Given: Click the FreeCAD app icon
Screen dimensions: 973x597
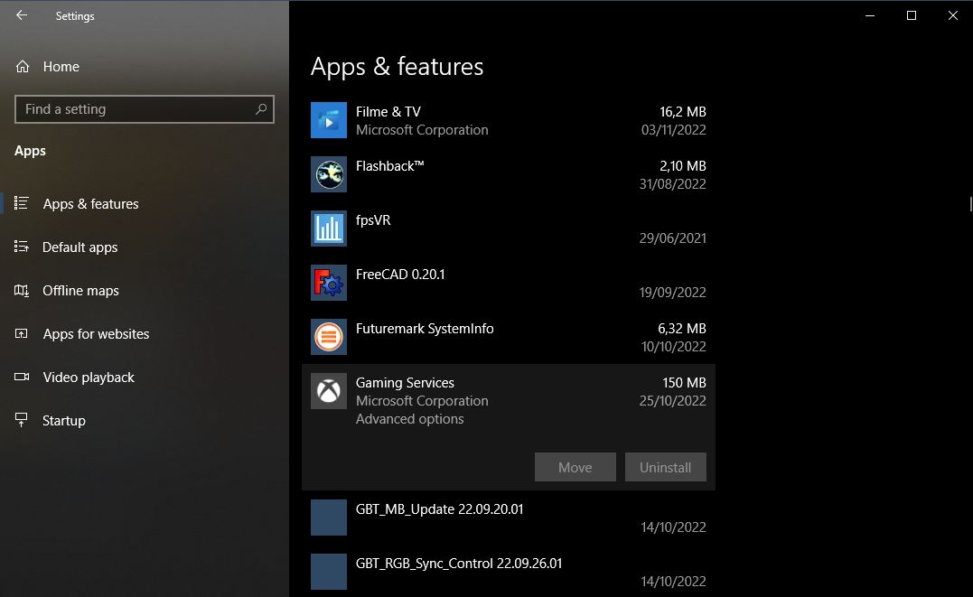Looking at the screenshot, I should 329,283.
